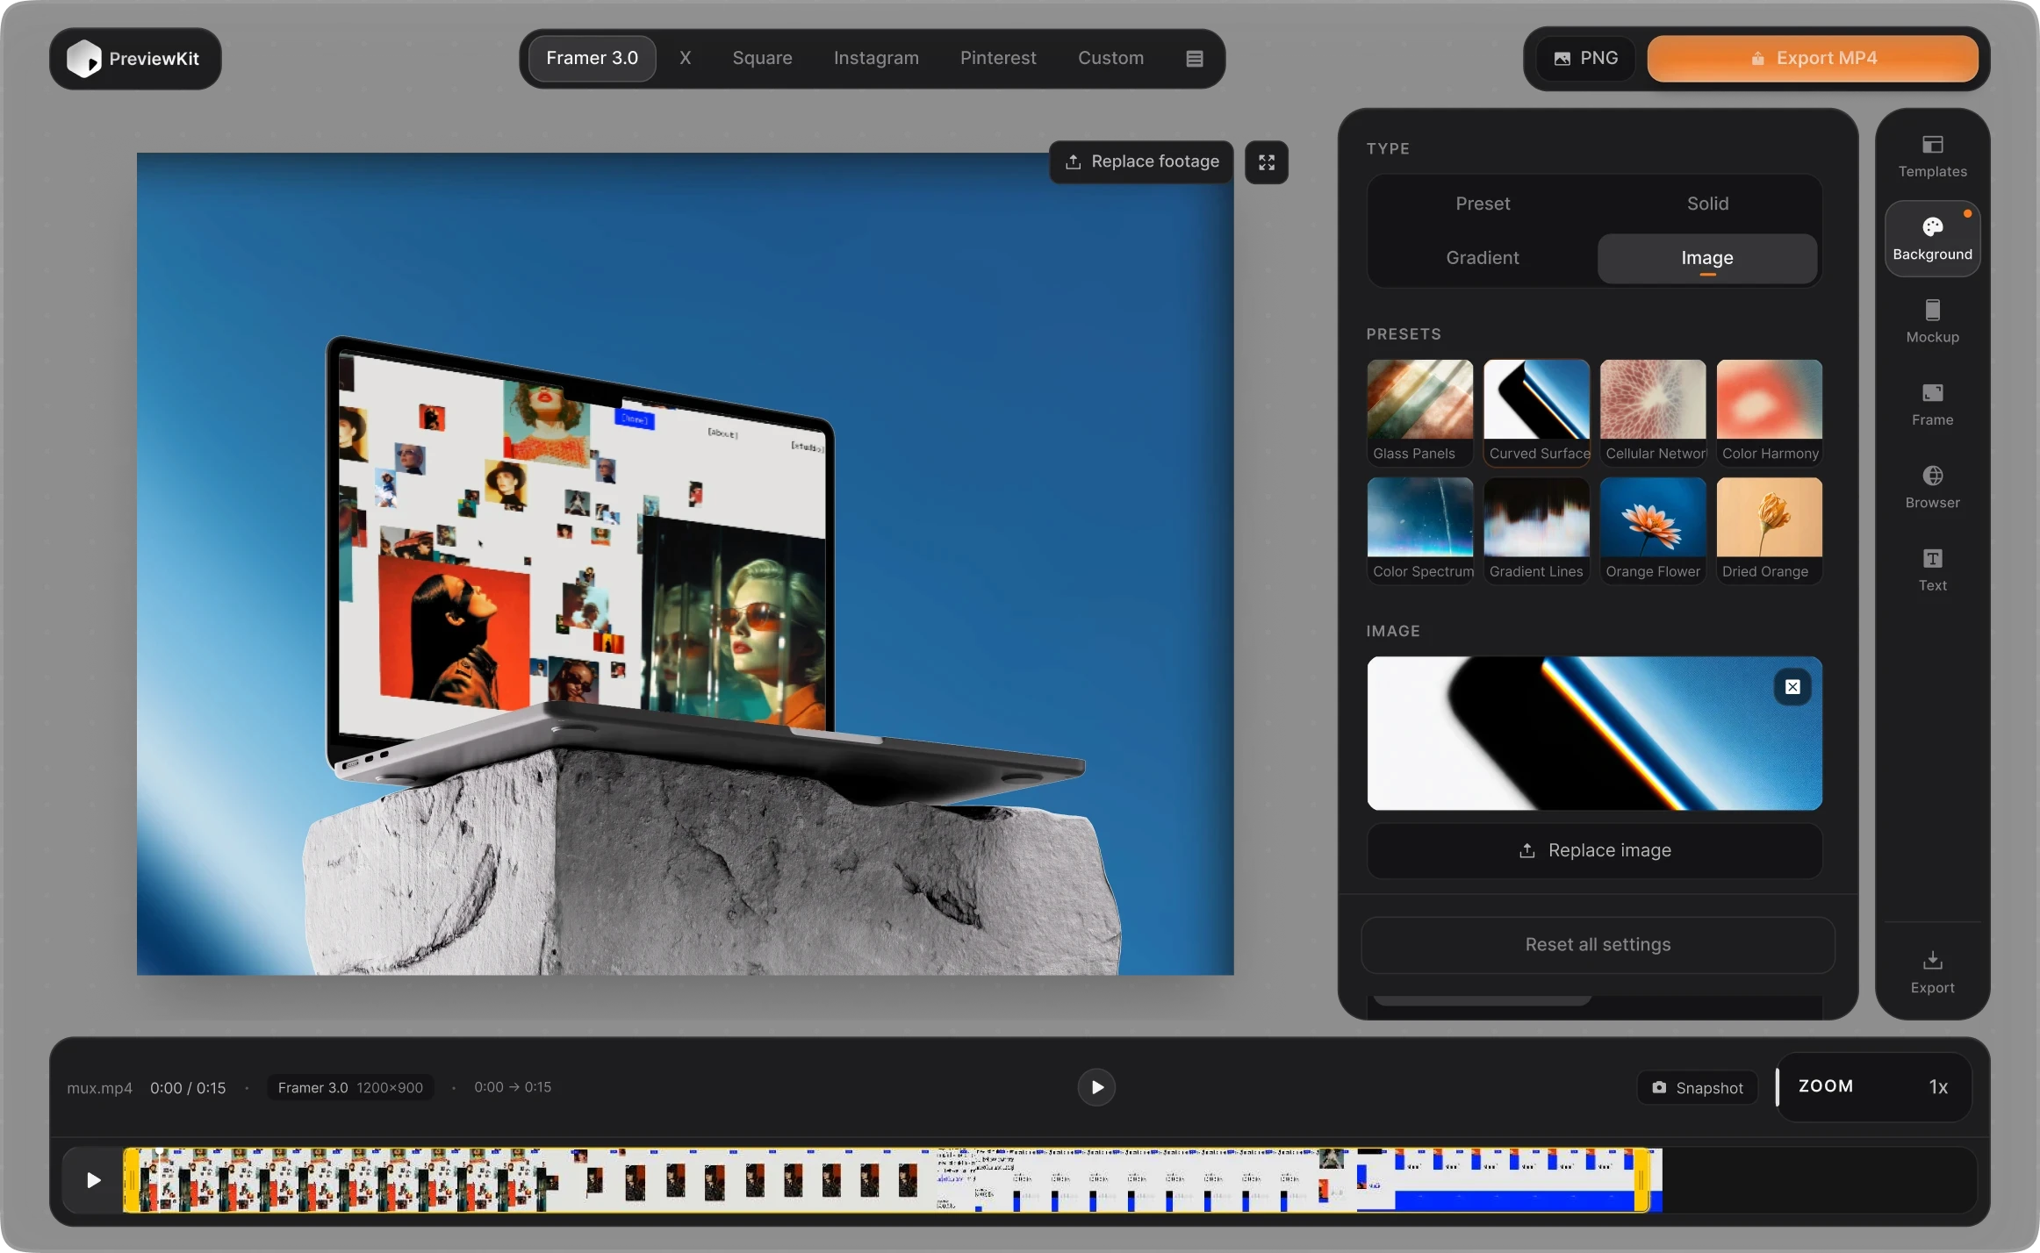2040x1253 pixels.
Task: Select the Color Spectrum preset
Action: point(1419,530)
